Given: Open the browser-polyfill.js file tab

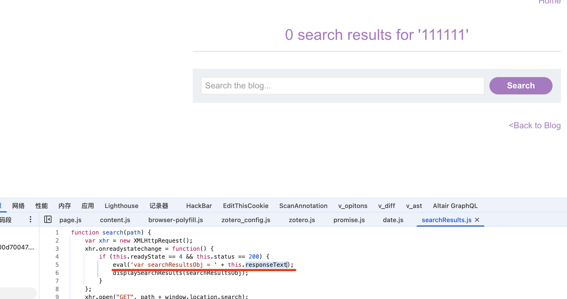Looking at the screenshot, I should (175, 220).
